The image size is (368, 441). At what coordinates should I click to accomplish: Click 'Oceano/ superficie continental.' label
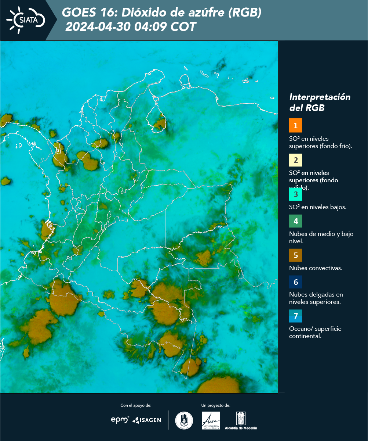tap(315, 332)
